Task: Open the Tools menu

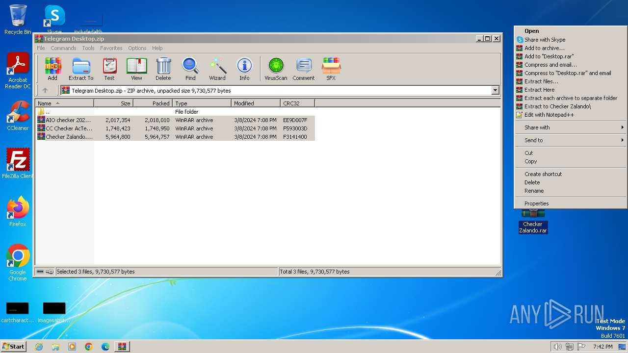Action: coord(88,48)
